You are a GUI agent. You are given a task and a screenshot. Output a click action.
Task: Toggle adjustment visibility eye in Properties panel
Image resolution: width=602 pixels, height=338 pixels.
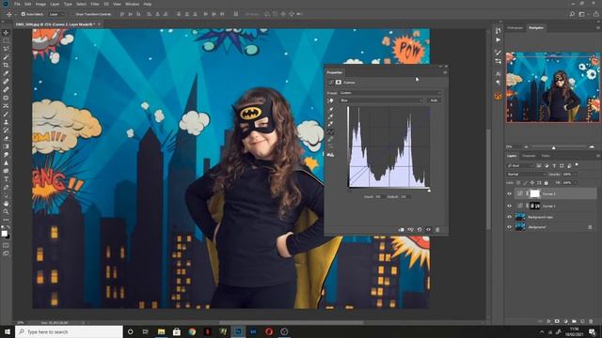(429, 229)
